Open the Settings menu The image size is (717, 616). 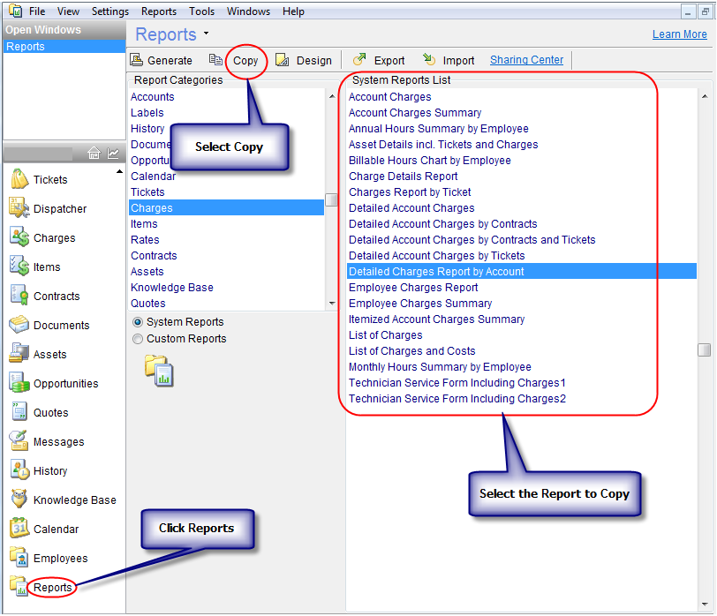pos(110,11)
